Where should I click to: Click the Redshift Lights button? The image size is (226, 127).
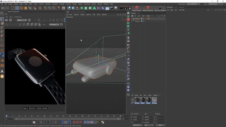point(137,8)
